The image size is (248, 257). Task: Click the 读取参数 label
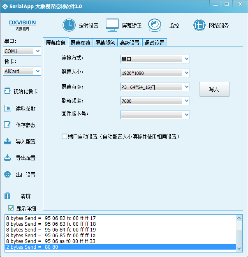pos(26,109)
